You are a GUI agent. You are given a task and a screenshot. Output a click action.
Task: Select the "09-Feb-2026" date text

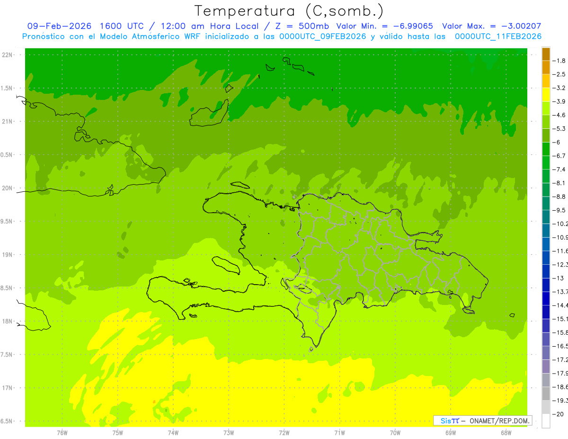(59, 27)
